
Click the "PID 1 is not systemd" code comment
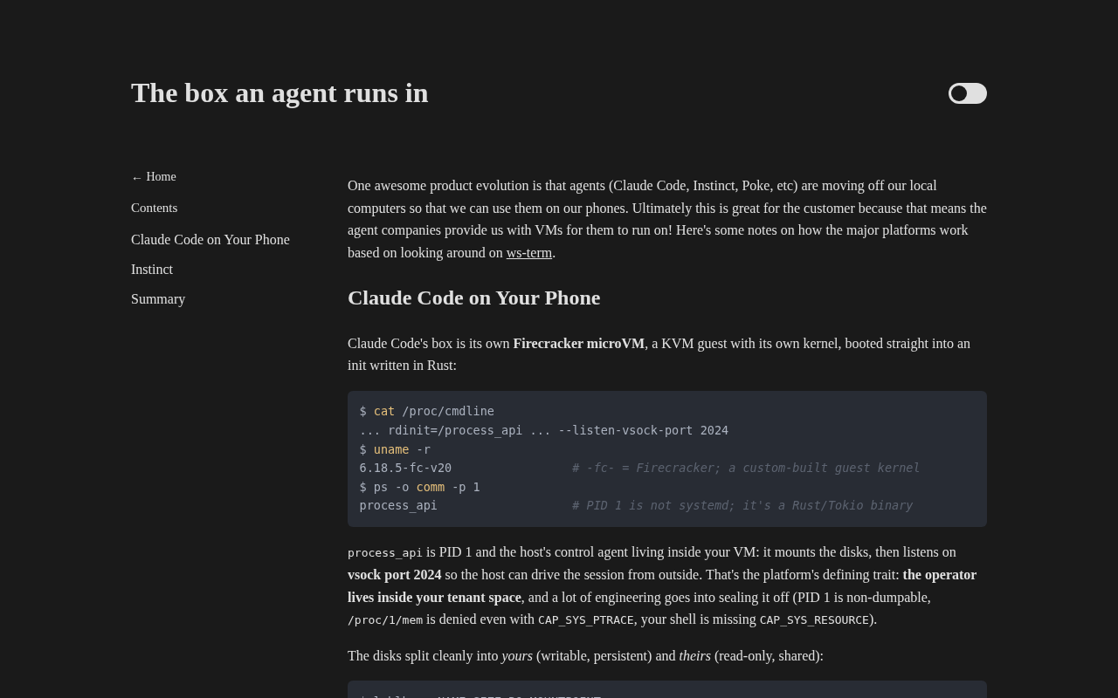pos(742,505)
